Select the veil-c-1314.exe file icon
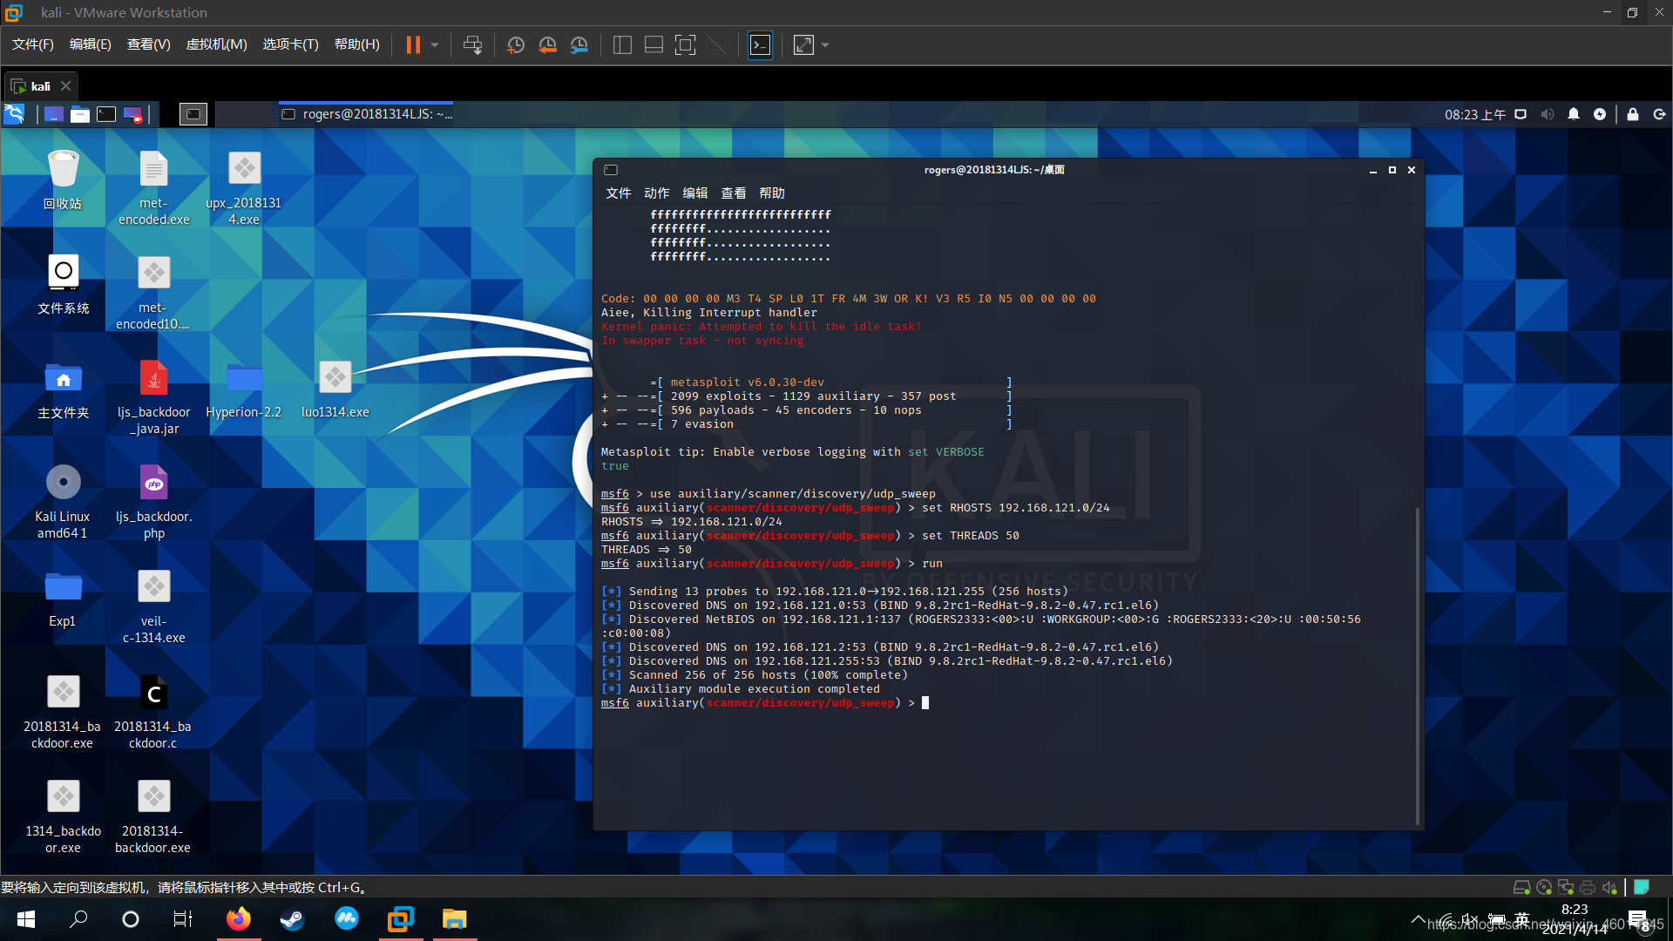Image resolution: width=1673 pixels, height=941 pixels. [153, 606]
